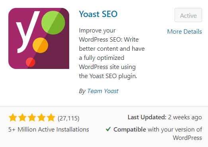208x147 pixels.
Task: Click the green circle in Yoast logo
Action: point(53,23)
